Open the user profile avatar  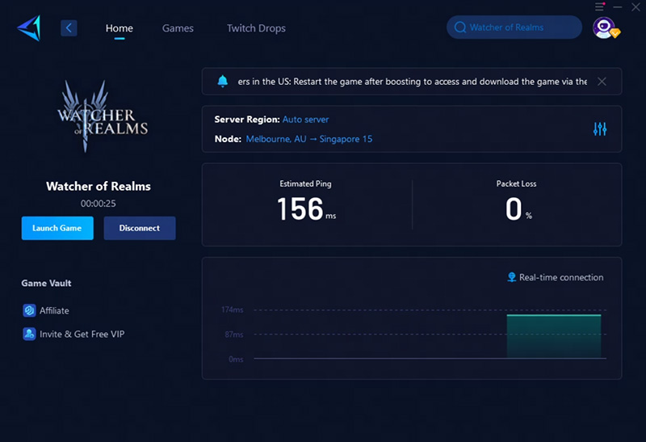(604, 28)
